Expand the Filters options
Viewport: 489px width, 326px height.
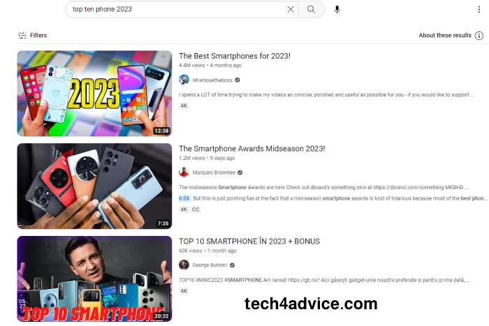32,36
